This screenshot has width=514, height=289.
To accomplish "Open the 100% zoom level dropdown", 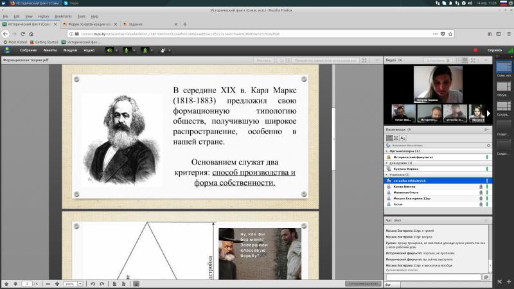I will (x=80, y=284).
